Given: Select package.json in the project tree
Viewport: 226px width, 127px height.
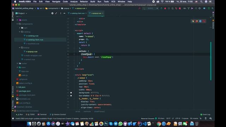Looking at the screenshot, I should 25,91.
